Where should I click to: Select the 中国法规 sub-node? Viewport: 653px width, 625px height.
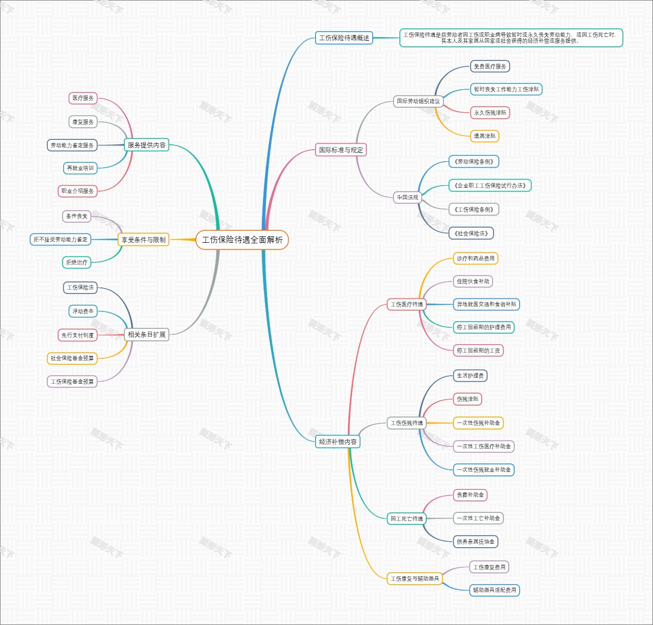[x=408, y=197]
